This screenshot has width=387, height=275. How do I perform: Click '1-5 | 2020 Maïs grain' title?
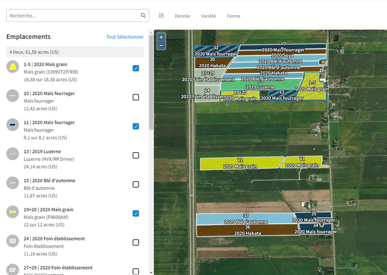(x=45, y=64)
